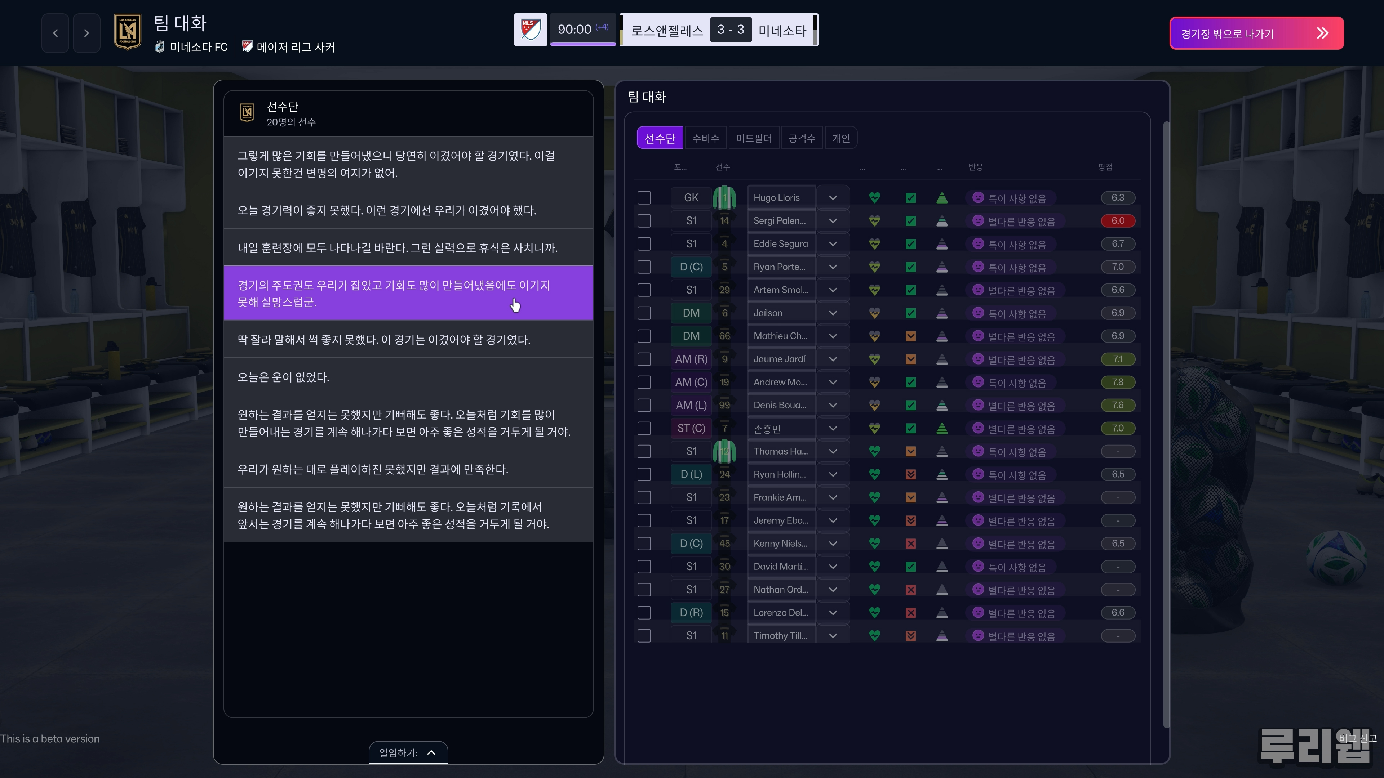The image size is (1384, 778).
Task: Click the MLS league logo beside the match clock
Action: coord(530,30)
